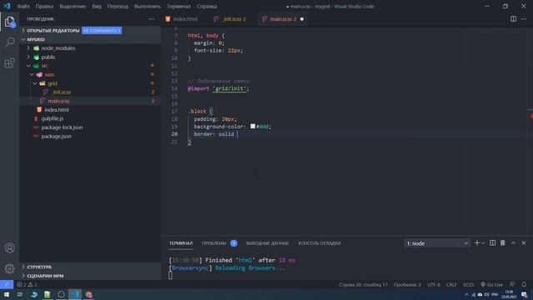This screenshot has height=300, width=533.
Task: Change the UTF-8 encoding setting
Action: [433, 284]
